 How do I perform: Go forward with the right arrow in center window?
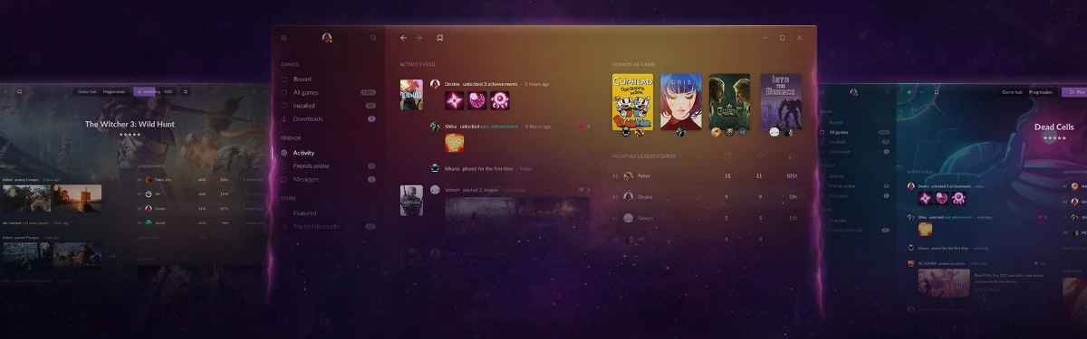click(419, 38)
